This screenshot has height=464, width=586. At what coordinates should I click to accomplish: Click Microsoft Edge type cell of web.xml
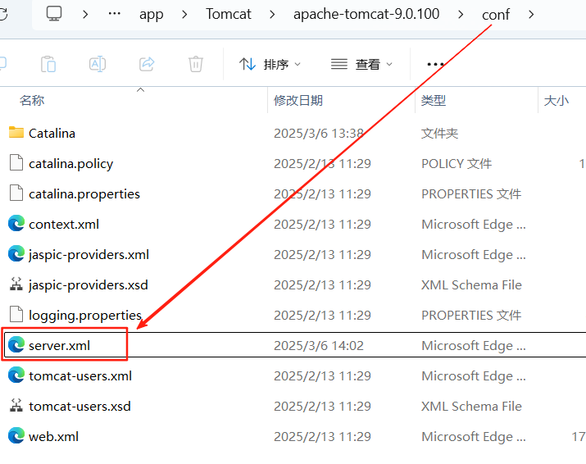point(474,436)
